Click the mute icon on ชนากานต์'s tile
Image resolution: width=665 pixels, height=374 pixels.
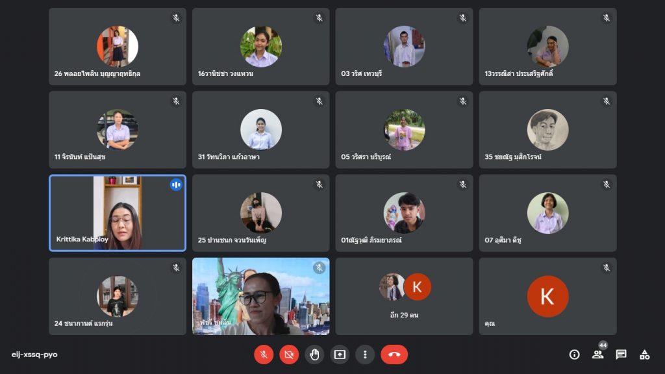175,268
